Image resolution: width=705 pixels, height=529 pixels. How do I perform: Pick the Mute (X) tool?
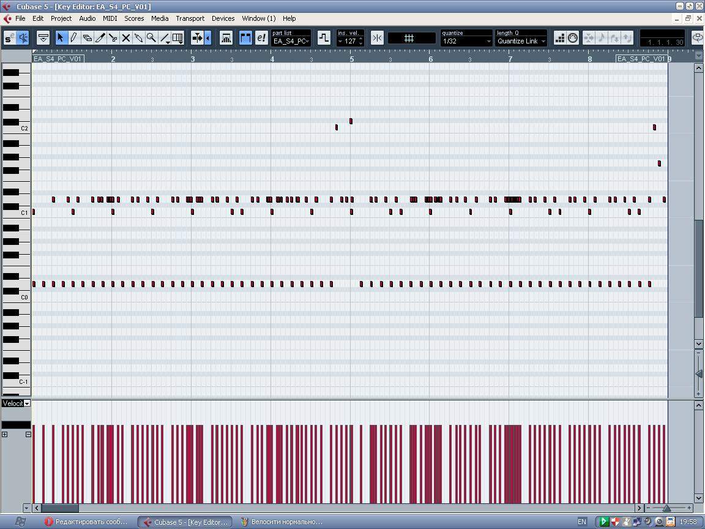(x=126, y=38)
